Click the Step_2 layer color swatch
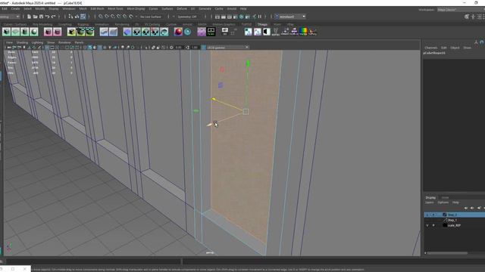This screenshot has height=272, width=485. point(445,215)
